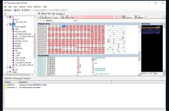Collapse the .fini tree node
The image size is (169, 111).
[7, 67]
